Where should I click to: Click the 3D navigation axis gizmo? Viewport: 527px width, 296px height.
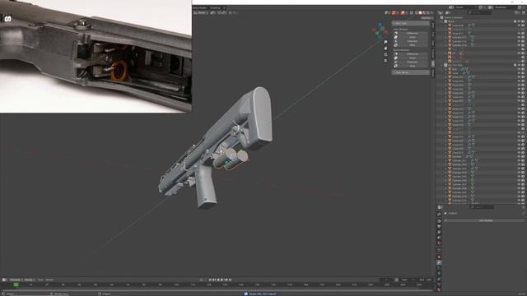pyautogui.click(x=380, y=31)
